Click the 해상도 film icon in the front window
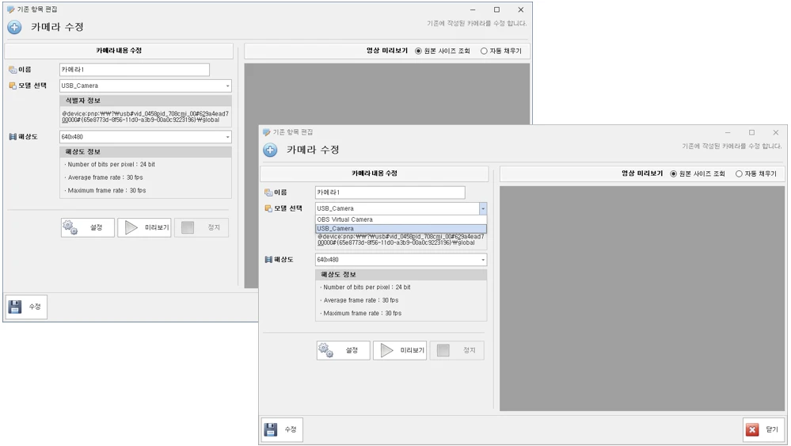This screenshot has height=446, width=791. [268, 259]
